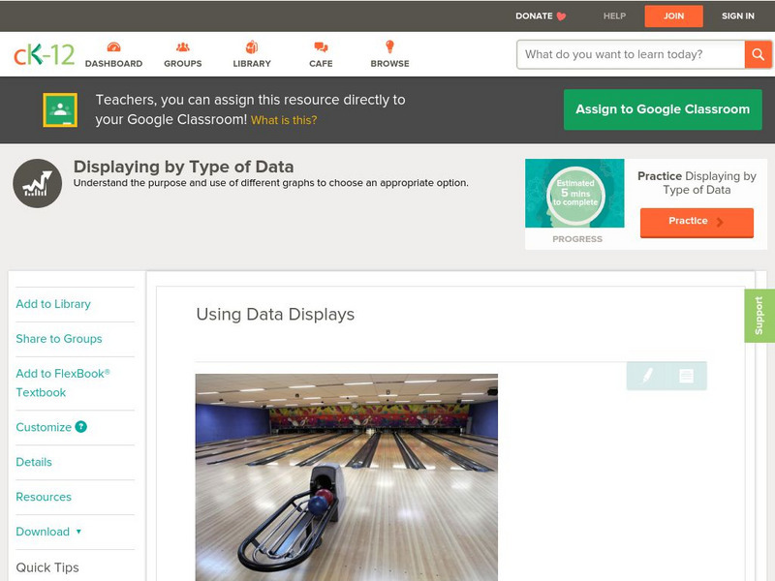Click the Sign In menu item

click(737, 16)
